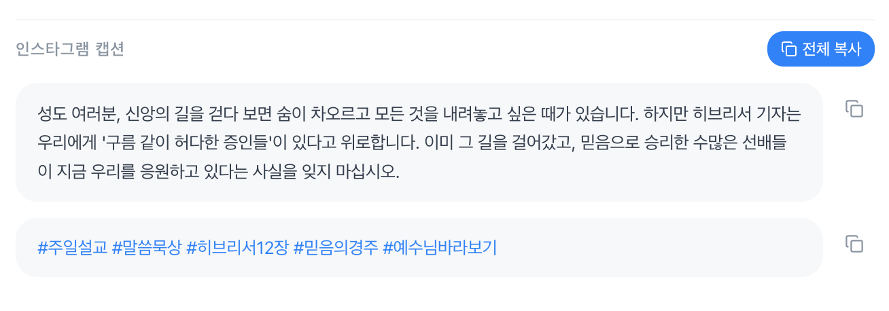Viewport: 889px width, 311px height.
Task: Copy the hashtags using their copy icon
Action: pos(854,244)
